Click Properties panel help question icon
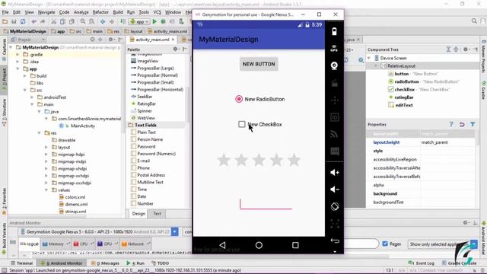This screenshot has height=274, width=487. click(451, 124)
